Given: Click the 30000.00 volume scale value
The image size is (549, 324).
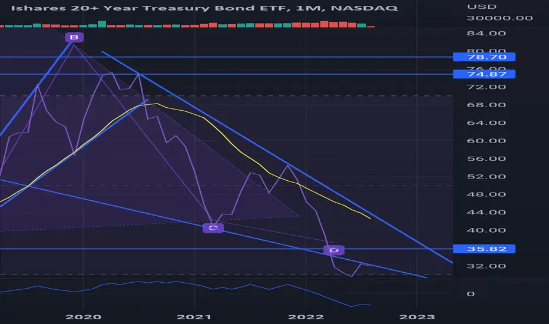Looking at the screenshot, I should 500,18.
